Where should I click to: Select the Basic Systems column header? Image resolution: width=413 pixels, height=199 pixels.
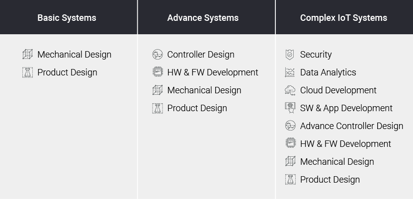(x=67, y=18)
